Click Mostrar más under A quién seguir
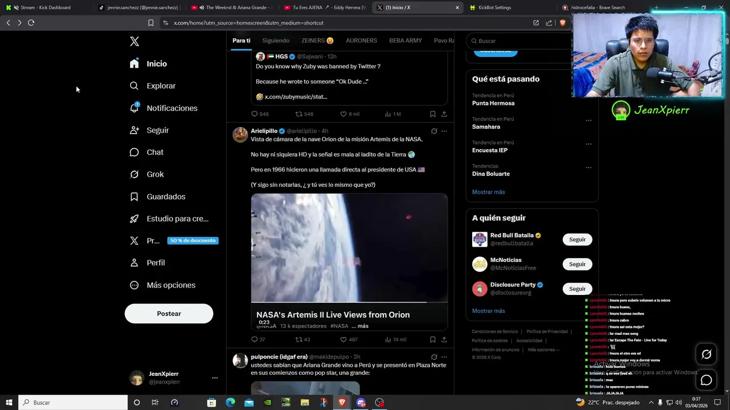The height and width of the screenshot is (410, 730). [x=488, y=311]
